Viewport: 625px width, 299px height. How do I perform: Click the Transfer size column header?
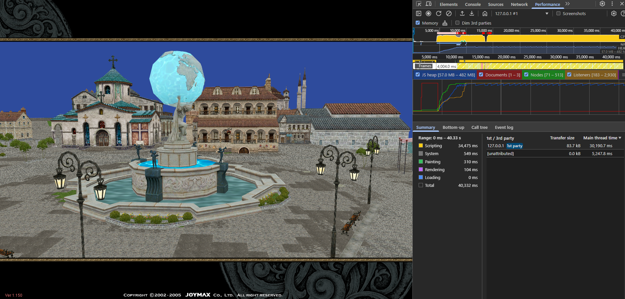click(562, 138)
